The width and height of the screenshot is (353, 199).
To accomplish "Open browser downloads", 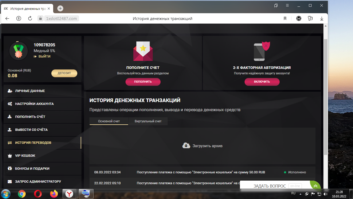I will pos(322,18).
